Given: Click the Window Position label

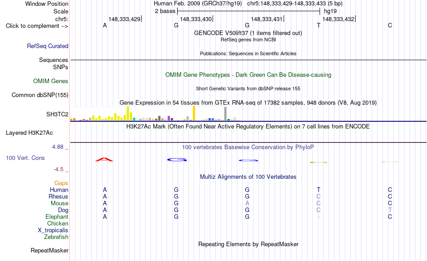Looking at the screenshot, I should point(47,4).
